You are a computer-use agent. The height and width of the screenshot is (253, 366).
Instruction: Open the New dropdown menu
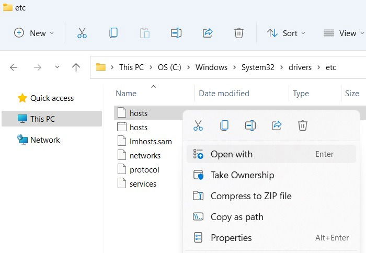coord(34,33)
